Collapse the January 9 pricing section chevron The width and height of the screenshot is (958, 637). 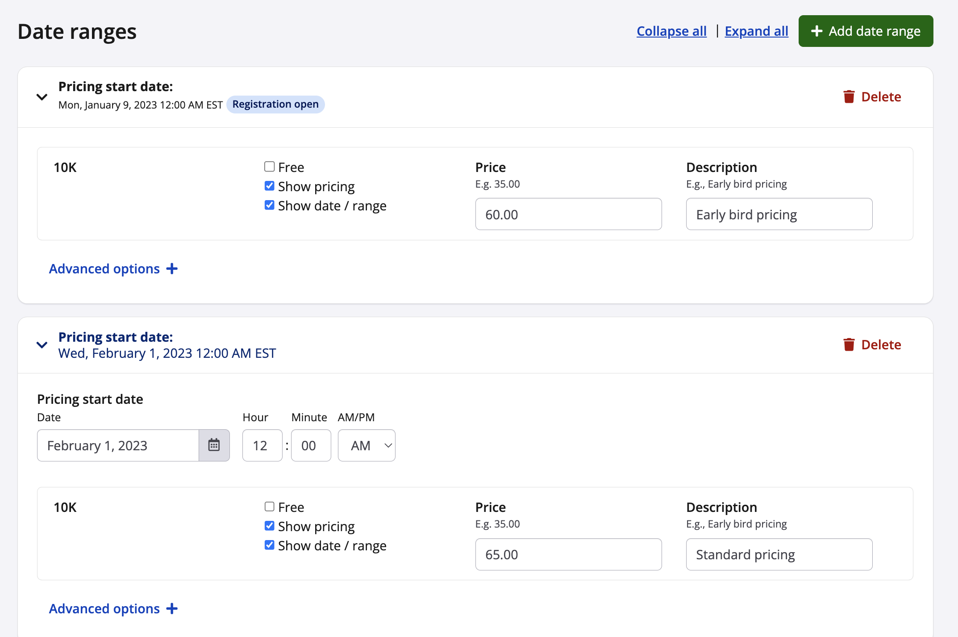(42, 97)
